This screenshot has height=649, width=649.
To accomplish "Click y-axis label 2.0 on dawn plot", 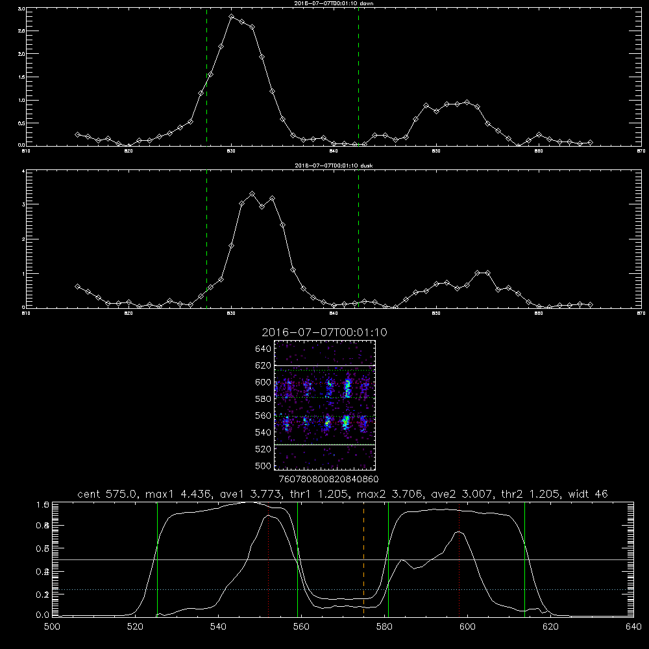I will [x=21, y=54].
